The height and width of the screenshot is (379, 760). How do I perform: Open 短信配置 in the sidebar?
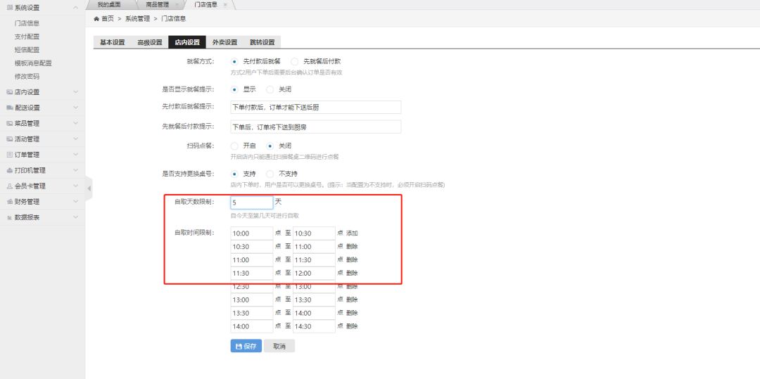point(27,50)
